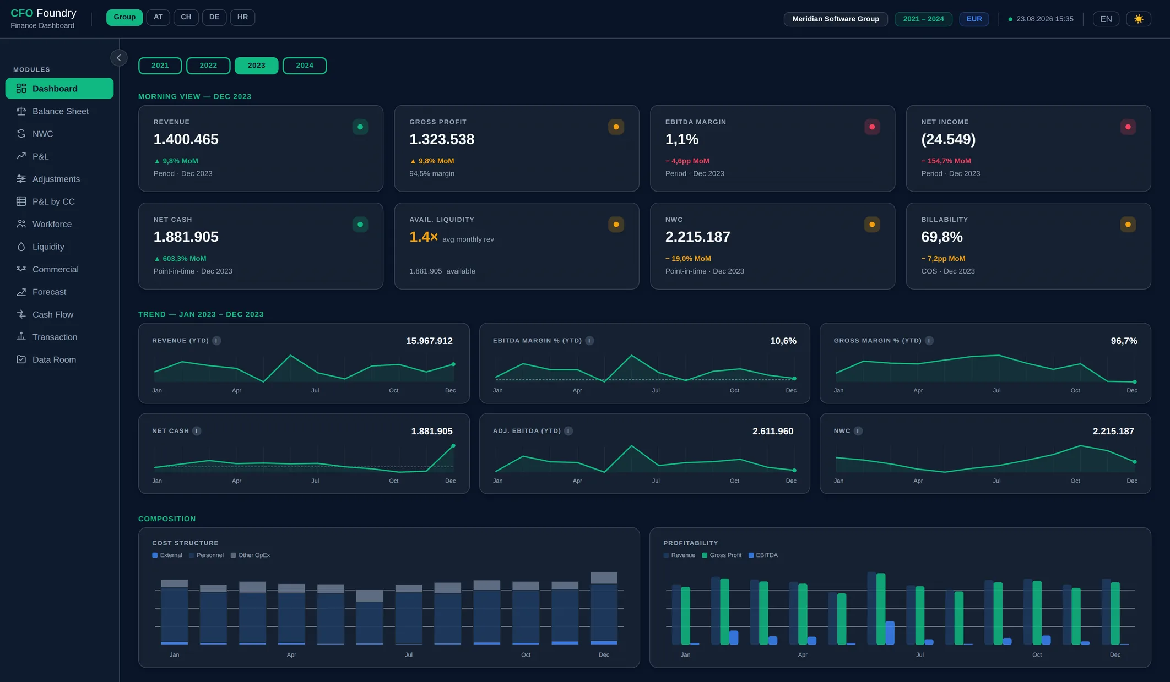Viewport: 1170px width, 682px height.
Task: Click amber status indicator on NWC card
Action: pyautogui.click(x=872, y=225)
